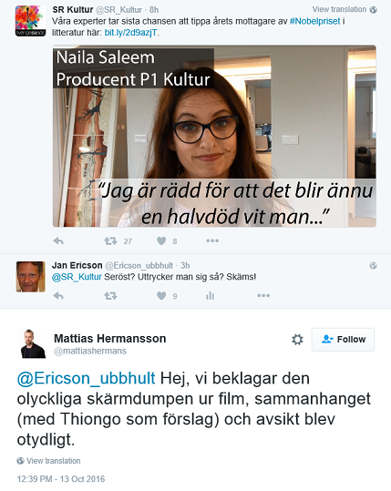
Task: Open gear settings menu for Mattias Hermansson
Action: click(x=297, y=340)
